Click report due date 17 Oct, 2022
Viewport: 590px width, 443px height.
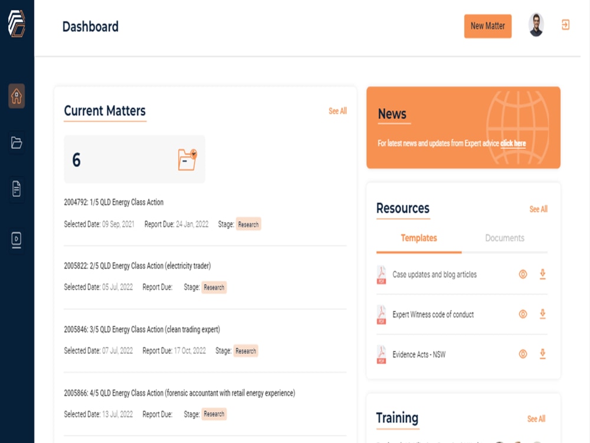click(x=190, y=351)
